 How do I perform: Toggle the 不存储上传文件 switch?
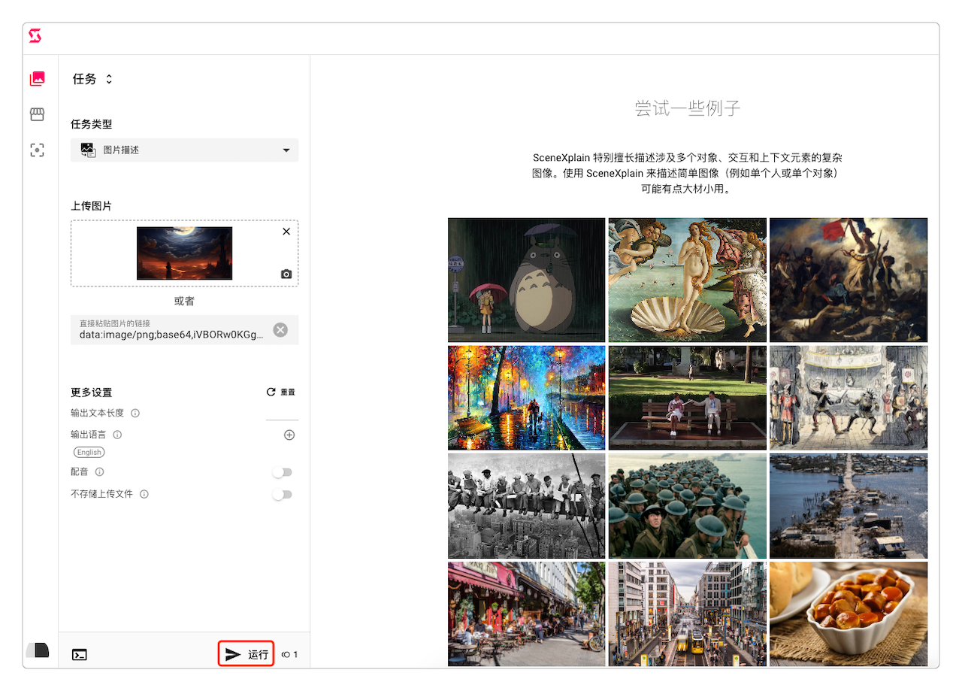[x=283, y=494]
